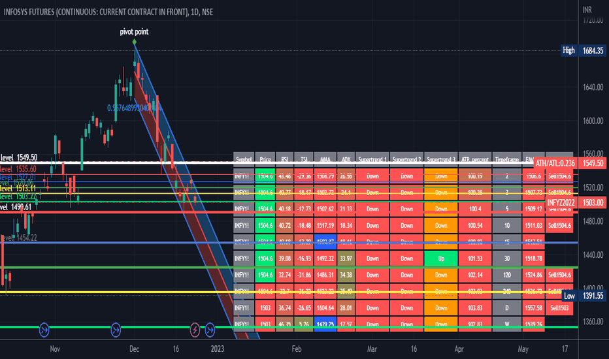Click the 1503.00 current price tag
Image resolution: width=609 pixels, height=359 pixels.
click(593, 202)
